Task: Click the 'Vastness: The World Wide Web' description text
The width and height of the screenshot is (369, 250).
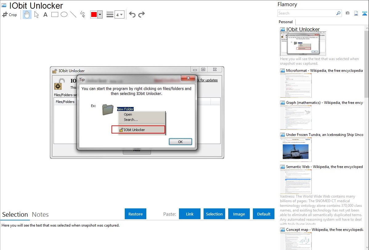Action: (x=322, y=210)
